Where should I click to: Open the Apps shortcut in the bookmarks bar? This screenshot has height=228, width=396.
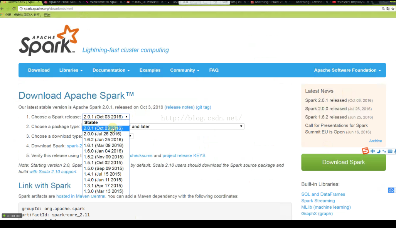click(6, 15)
